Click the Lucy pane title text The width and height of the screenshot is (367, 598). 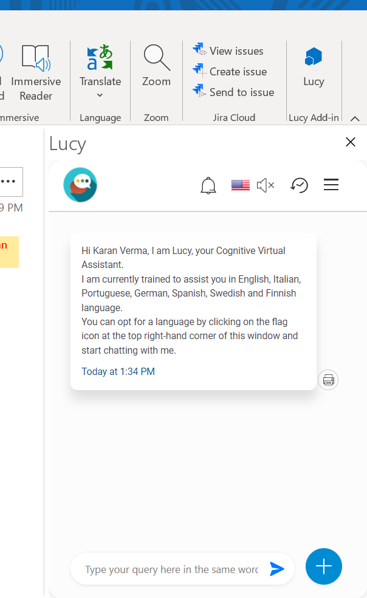tap(67, 144)
